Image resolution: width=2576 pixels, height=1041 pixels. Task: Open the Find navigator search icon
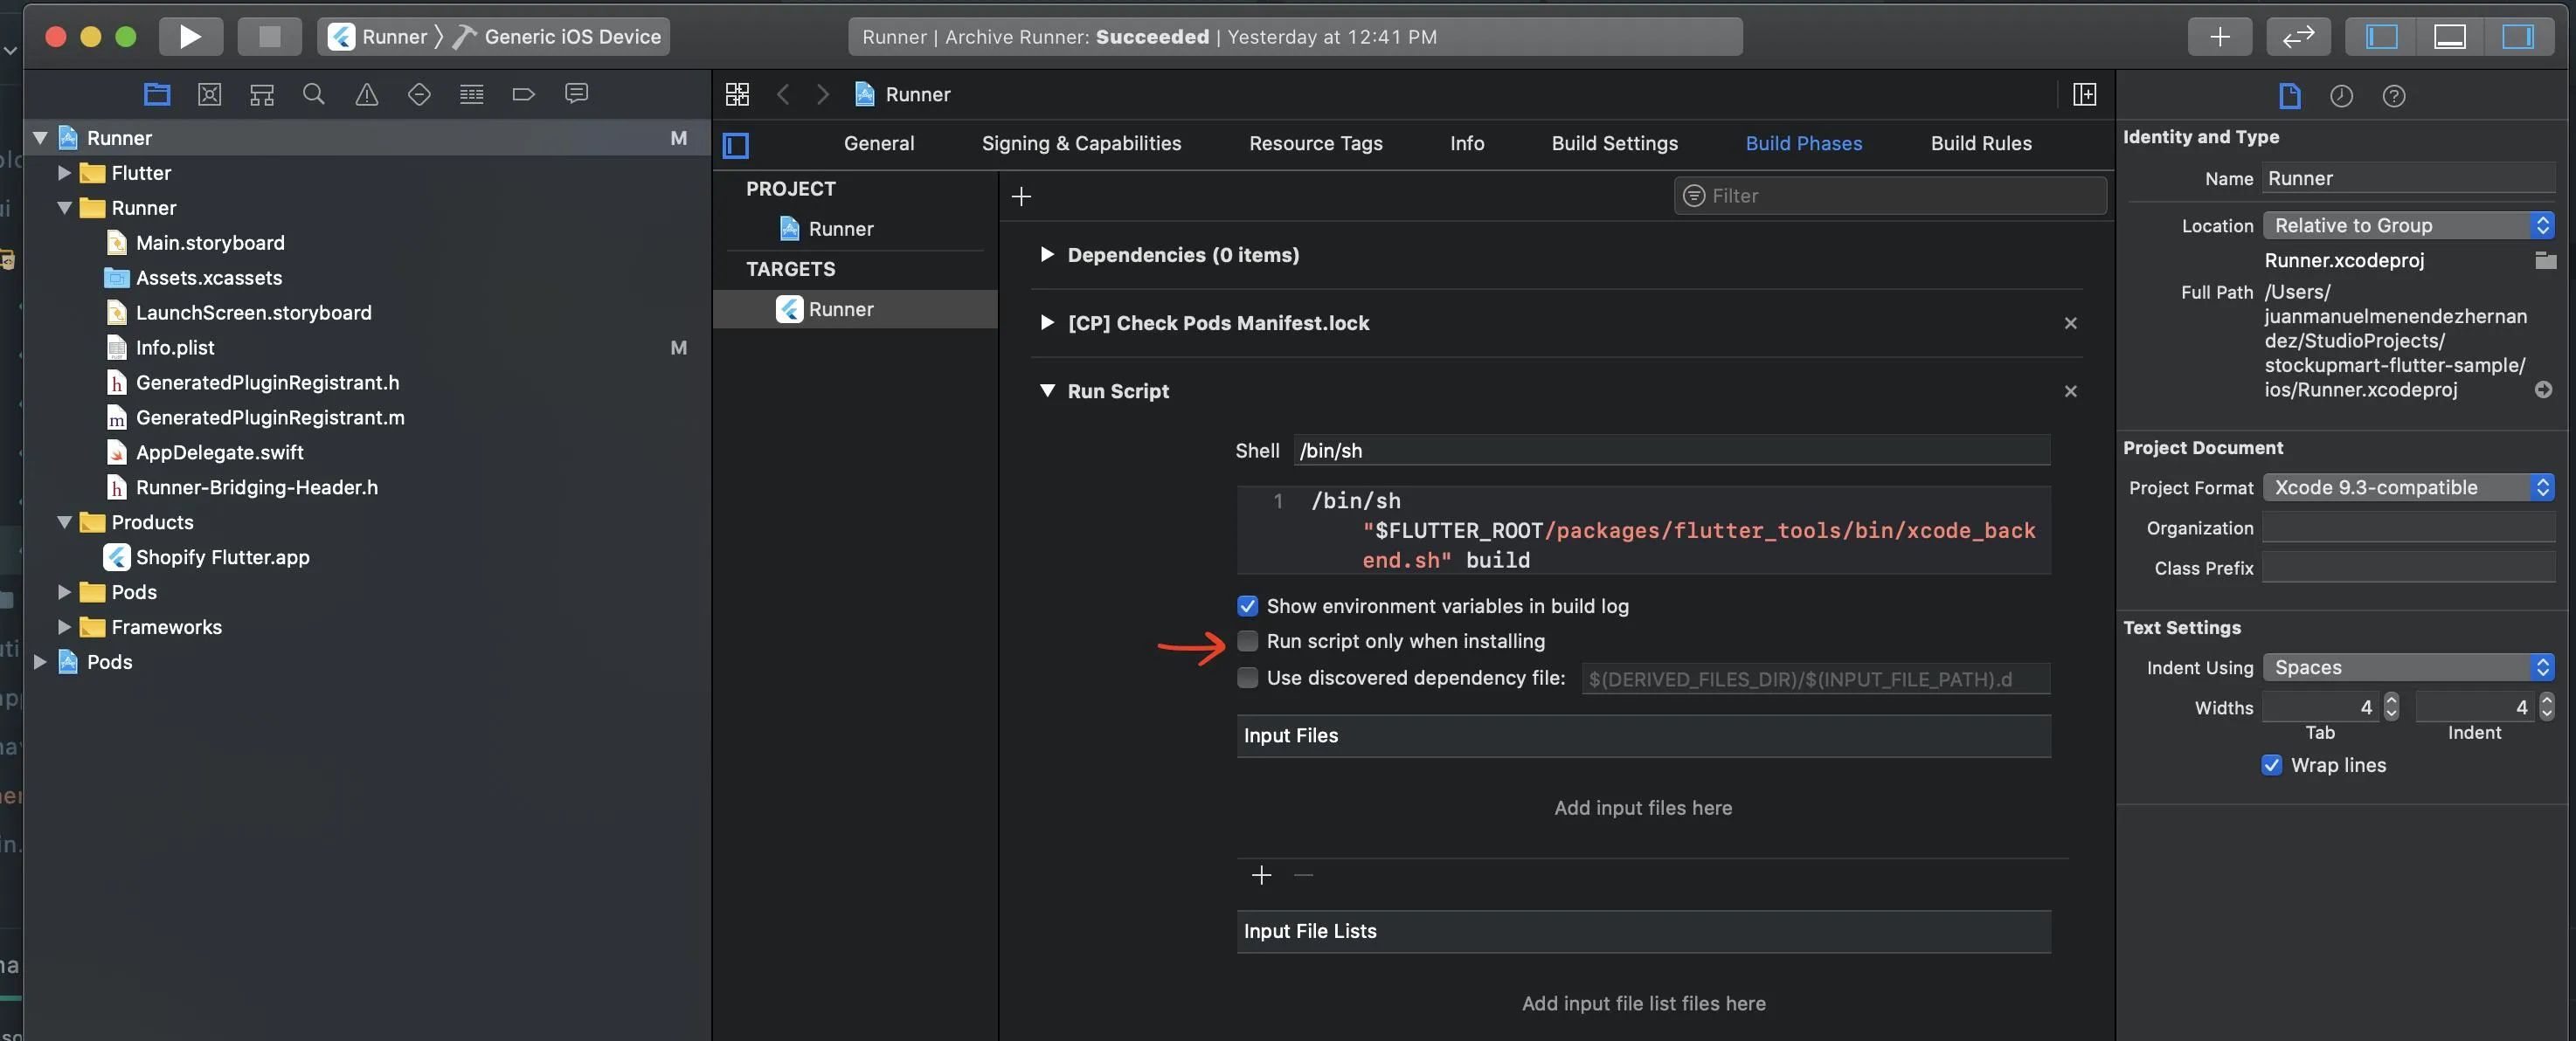coord(314,94)
